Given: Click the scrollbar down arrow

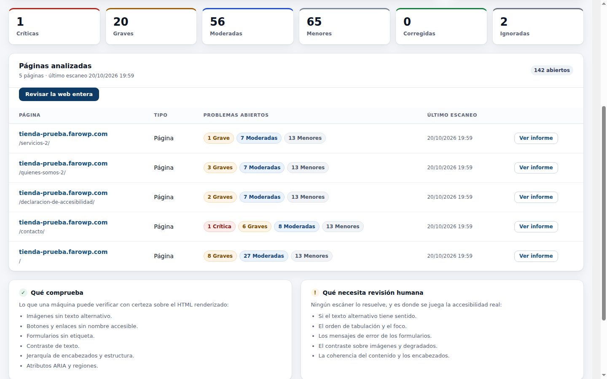Looking at the screenshot, I should point(604,375).
